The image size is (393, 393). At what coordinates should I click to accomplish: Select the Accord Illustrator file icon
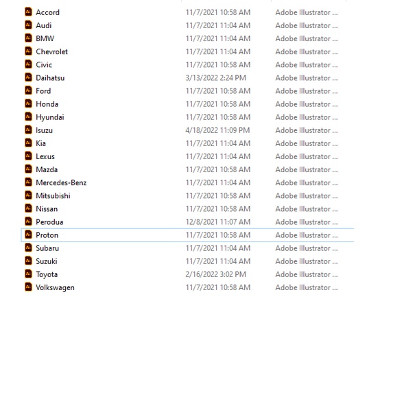(28, 12)
